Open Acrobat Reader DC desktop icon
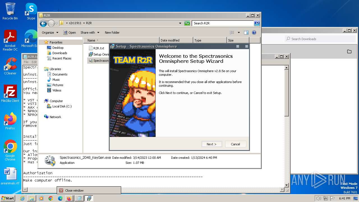Viewport: 359px width, 202px height. point(10,40)
